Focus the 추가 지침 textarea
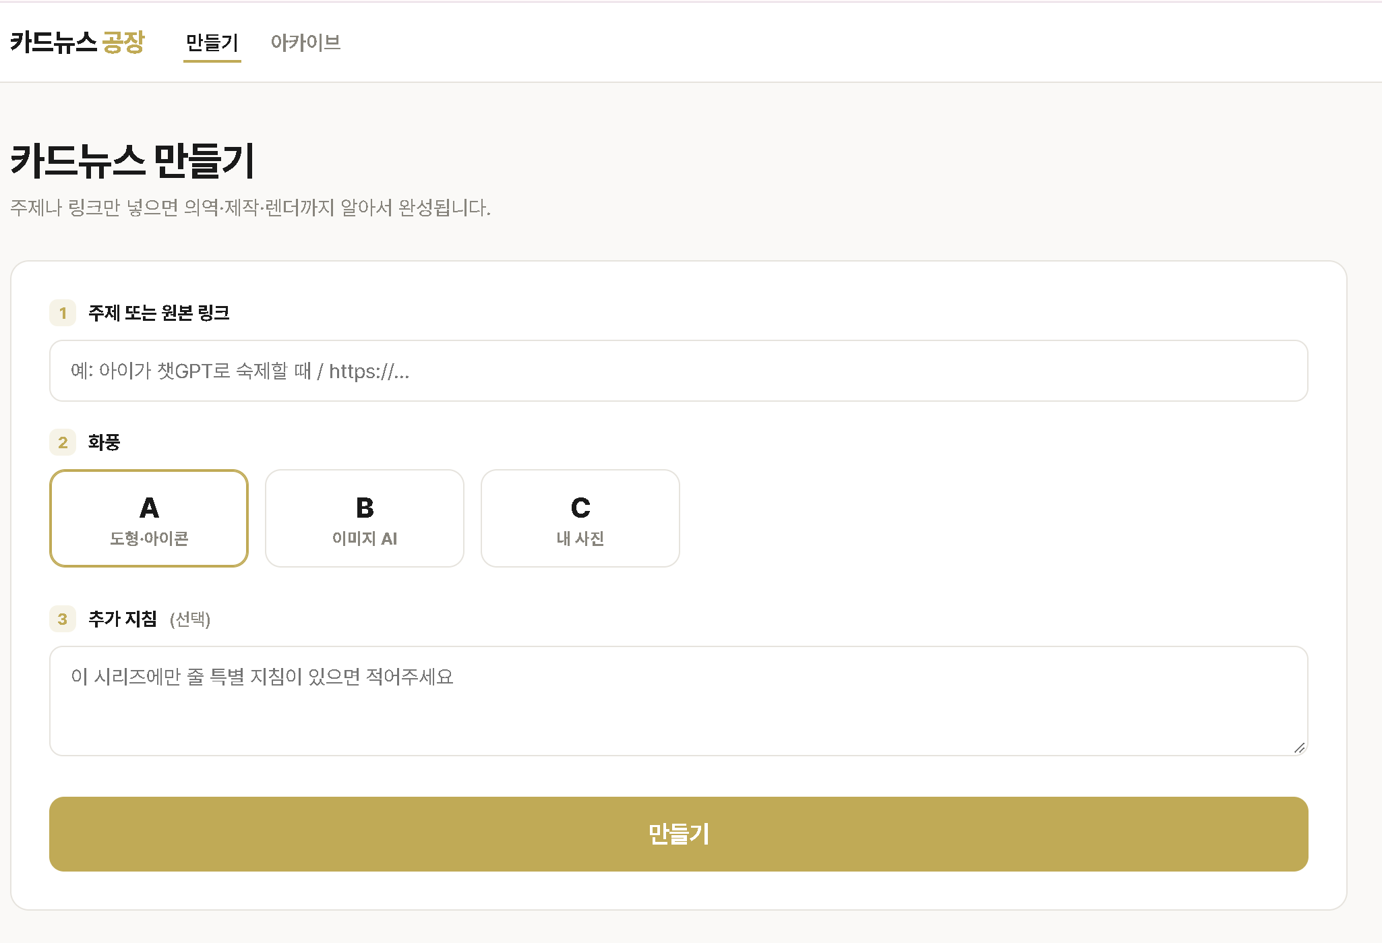This screenshot has width=1382, height=943. (678, 701)
